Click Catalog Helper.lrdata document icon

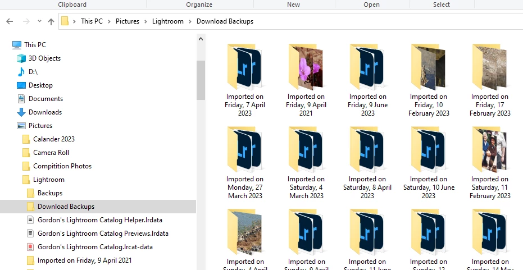pos(30,220)
